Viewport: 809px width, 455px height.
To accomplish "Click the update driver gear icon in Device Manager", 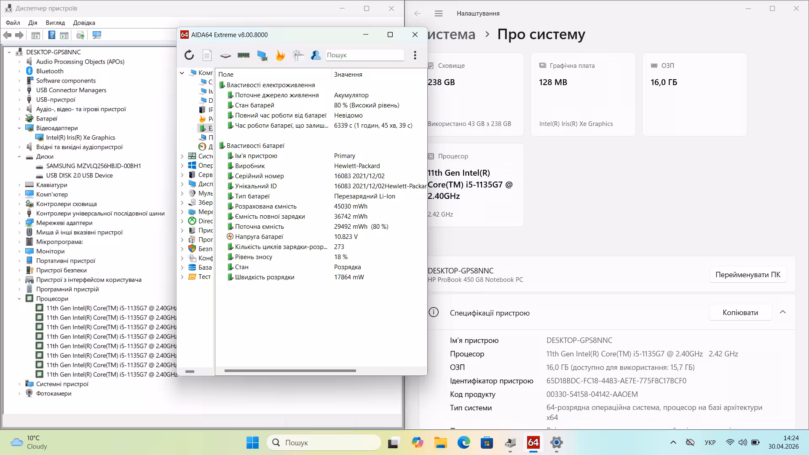I will click(x=80, y=35).
